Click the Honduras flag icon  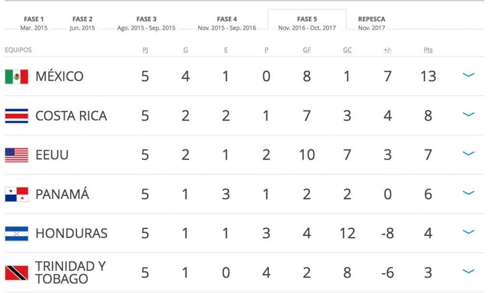point(15,233)
